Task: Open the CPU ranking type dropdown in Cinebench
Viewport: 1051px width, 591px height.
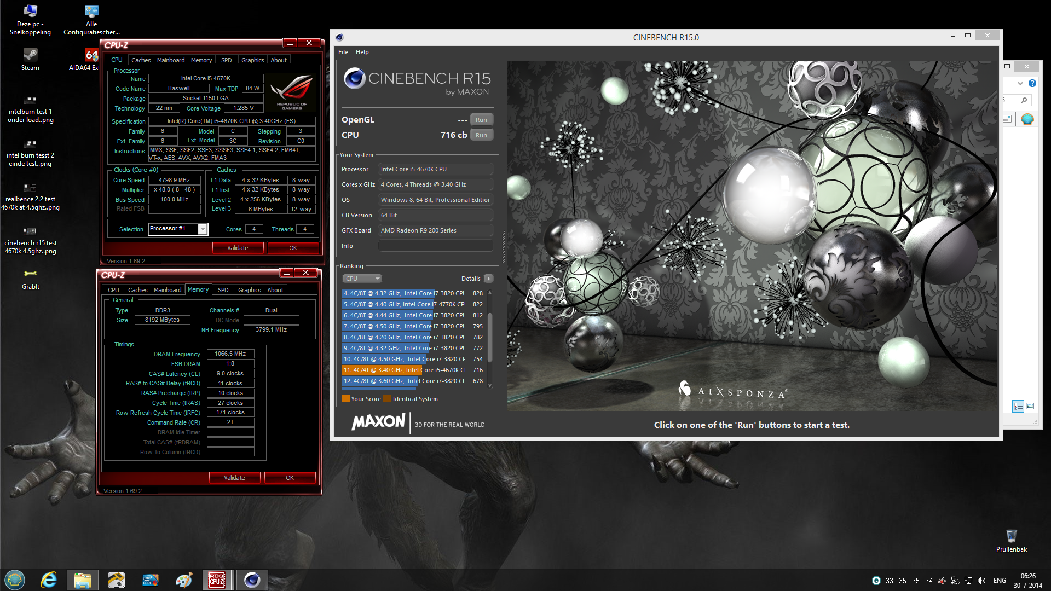Action: (x=362, y=279)
